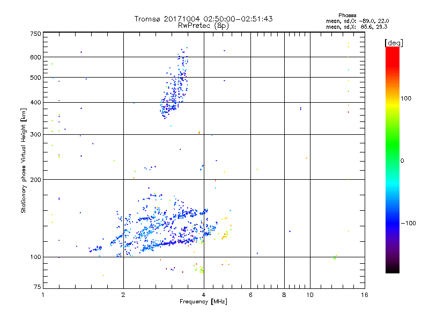The image size is (429, 321).
Task: Click the y-axis tick label '100'
Action: 36,257
